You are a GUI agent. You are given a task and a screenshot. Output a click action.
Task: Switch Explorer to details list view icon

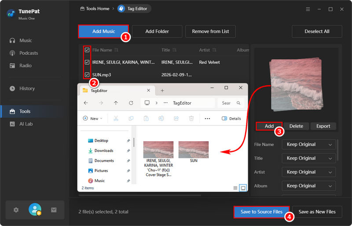click(x=235, y=188)
